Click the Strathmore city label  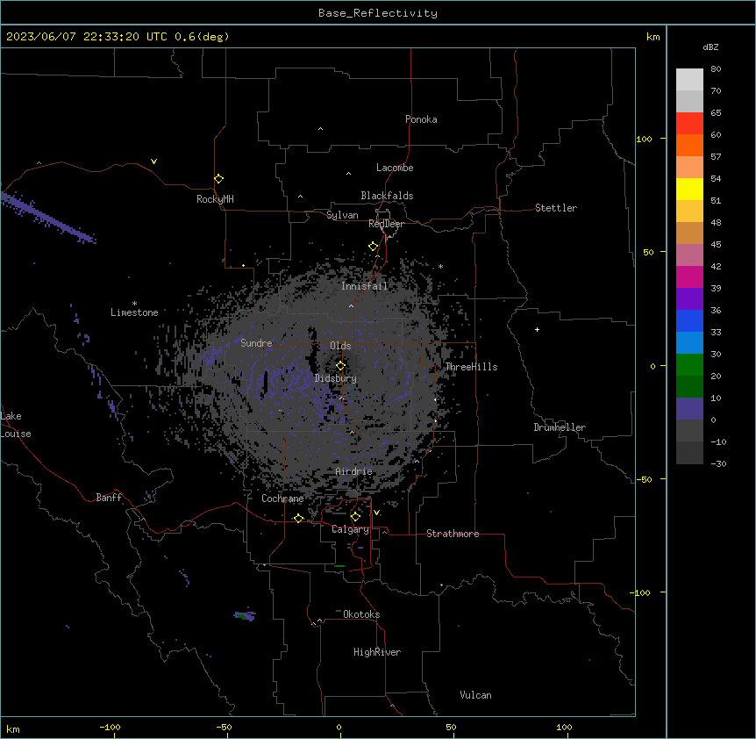(453, 534)
